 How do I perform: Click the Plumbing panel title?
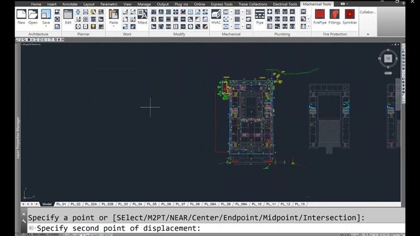(x=282, y=34)
